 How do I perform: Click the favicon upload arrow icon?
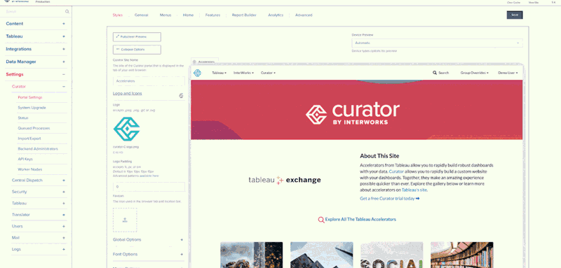(x=125, y=220)
